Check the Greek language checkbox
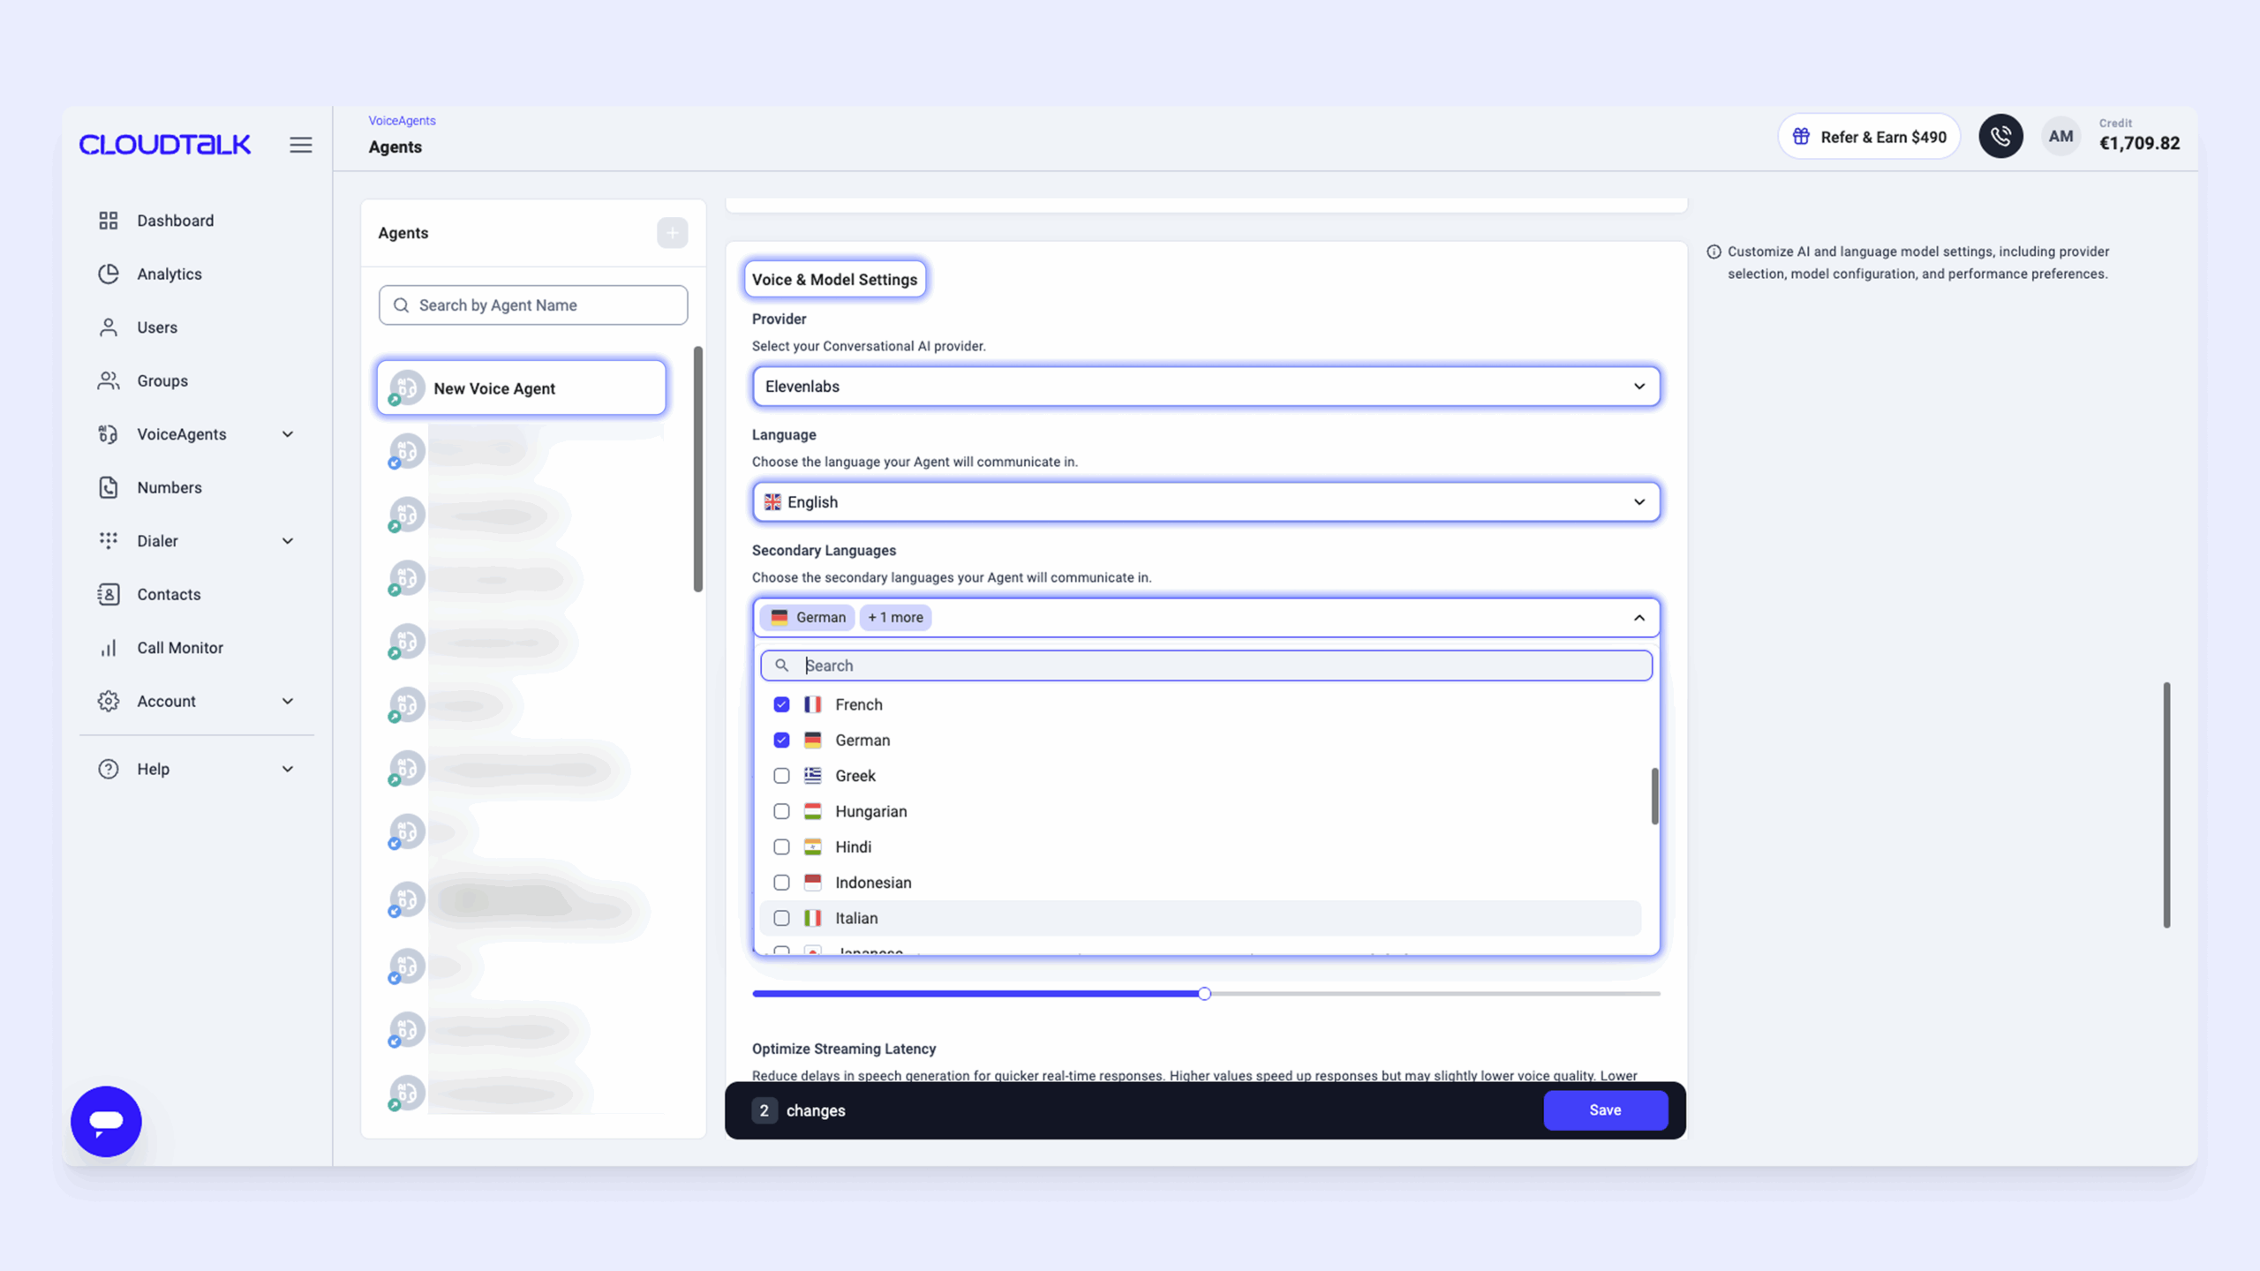Image resolution: width=2260 pixels, height=1271 pixels. tap(781, 776)
